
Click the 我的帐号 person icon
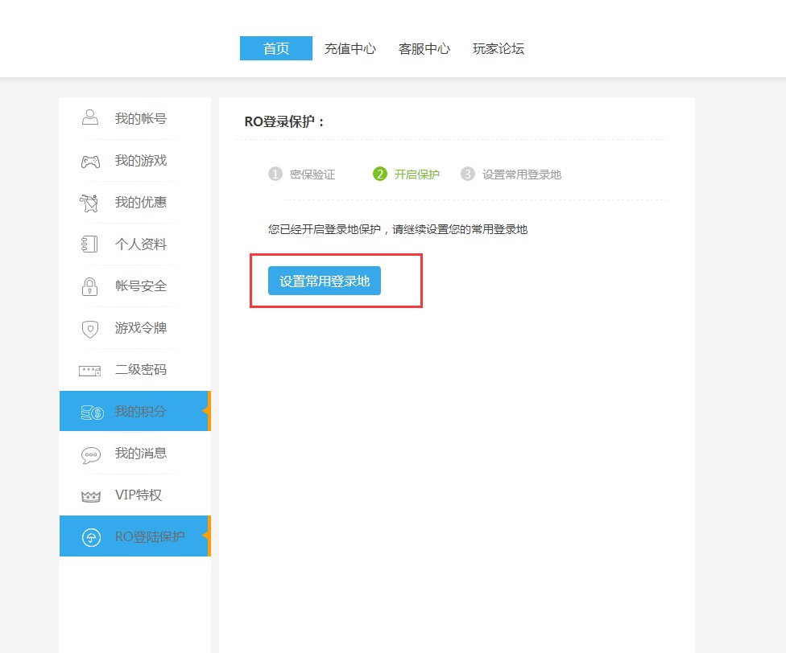(90, 117)
